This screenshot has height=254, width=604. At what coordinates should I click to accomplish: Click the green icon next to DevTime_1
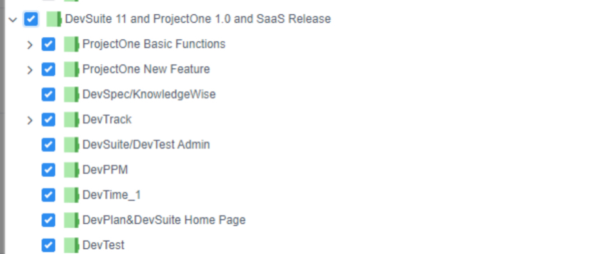(x=71, y=195)
